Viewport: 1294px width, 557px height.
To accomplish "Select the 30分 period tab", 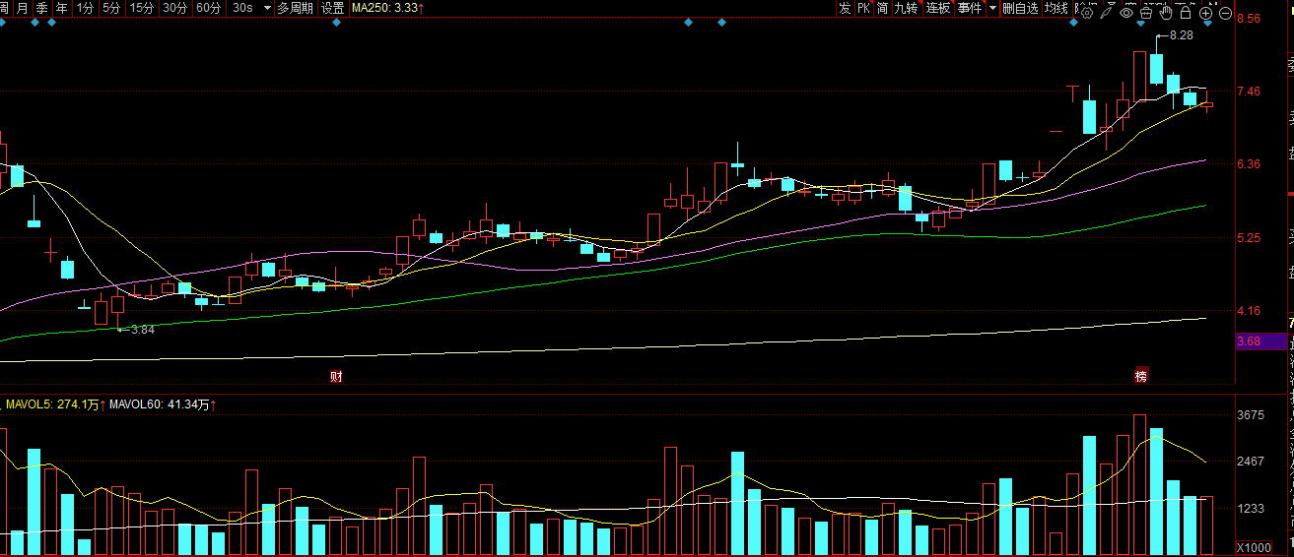I will pyautogui.click(x=174, y=8).
